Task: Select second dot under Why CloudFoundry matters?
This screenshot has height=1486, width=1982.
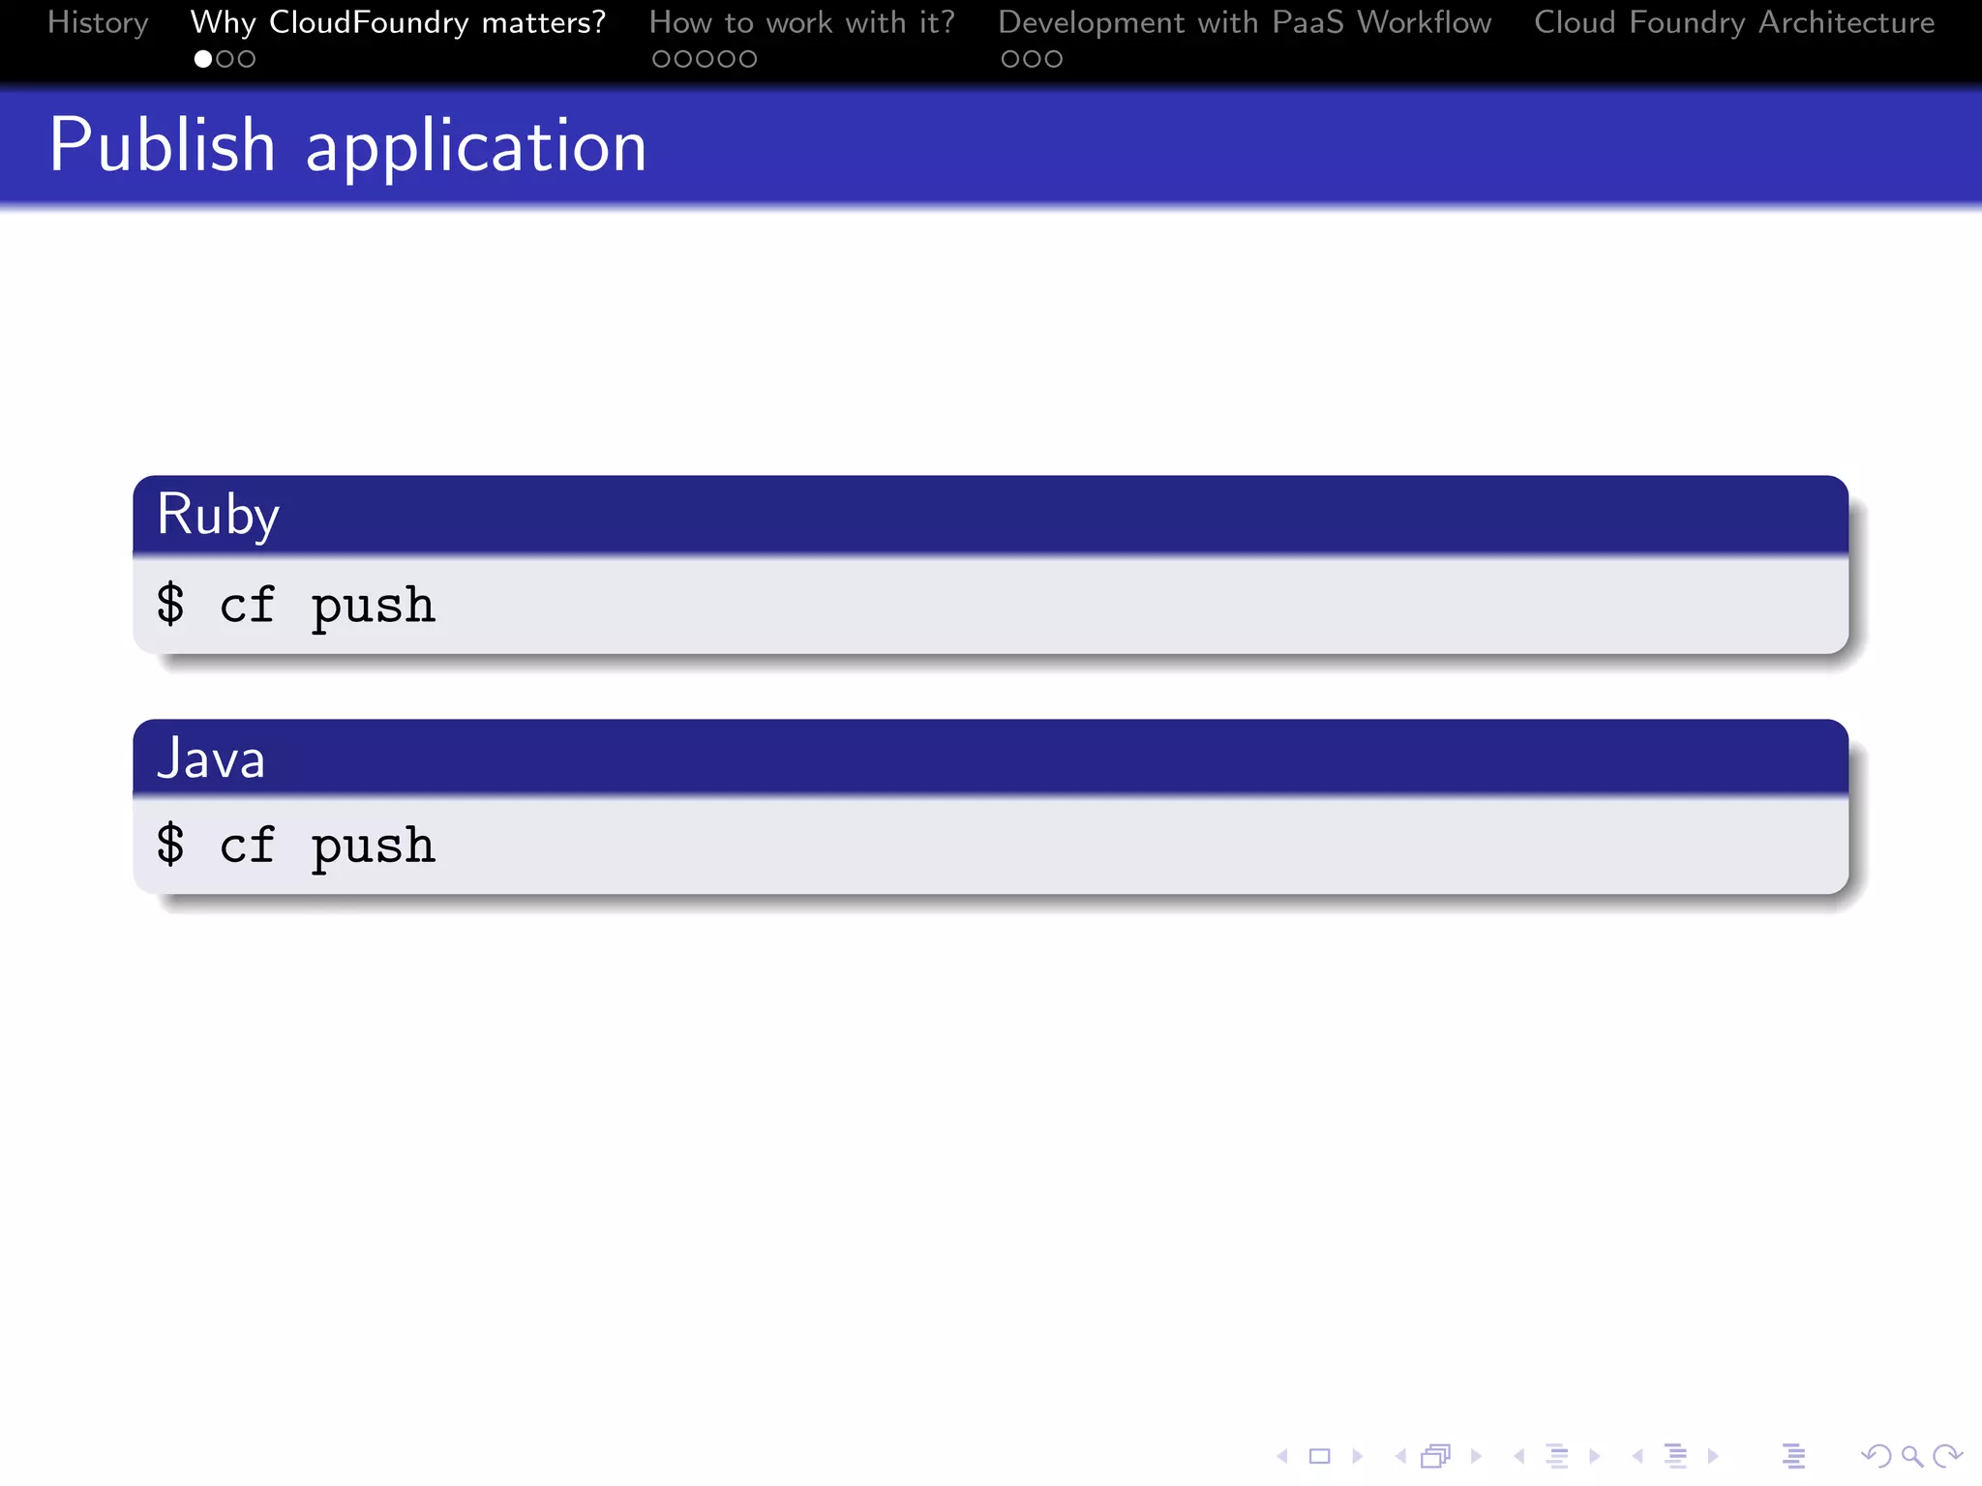Action: tap(225, 59)
